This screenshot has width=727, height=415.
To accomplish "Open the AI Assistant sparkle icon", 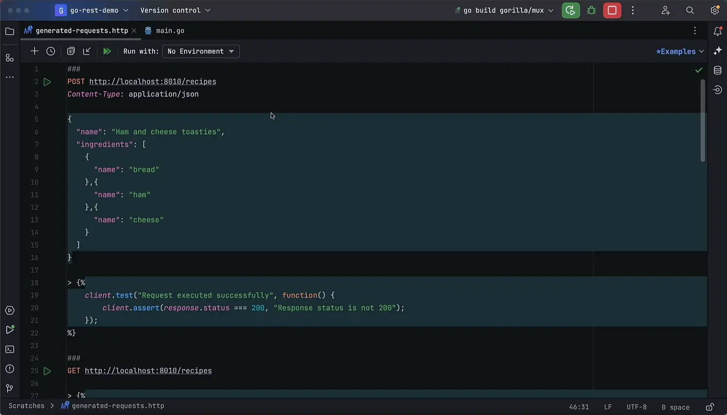I will tap(718, 51).
